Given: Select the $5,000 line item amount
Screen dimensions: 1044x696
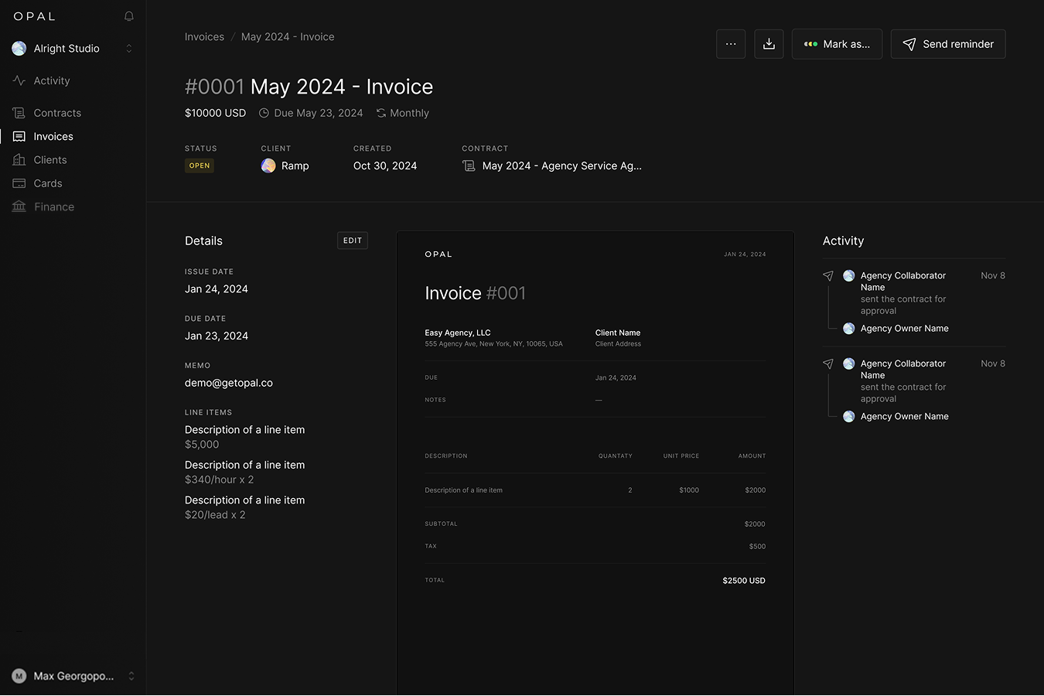Looking at the screenshot, I should point(202,445).
